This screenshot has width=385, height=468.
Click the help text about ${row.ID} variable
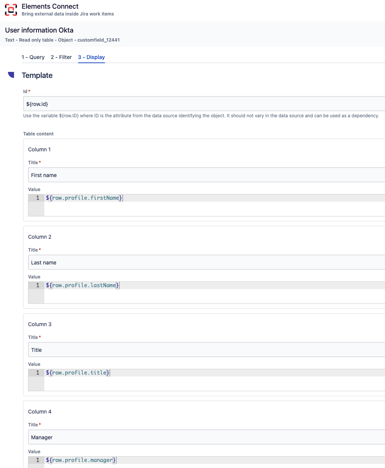[201, 116]
